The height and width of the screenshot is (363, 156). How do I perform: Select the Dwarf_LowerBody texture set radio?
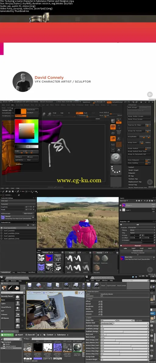coord(2,231)
